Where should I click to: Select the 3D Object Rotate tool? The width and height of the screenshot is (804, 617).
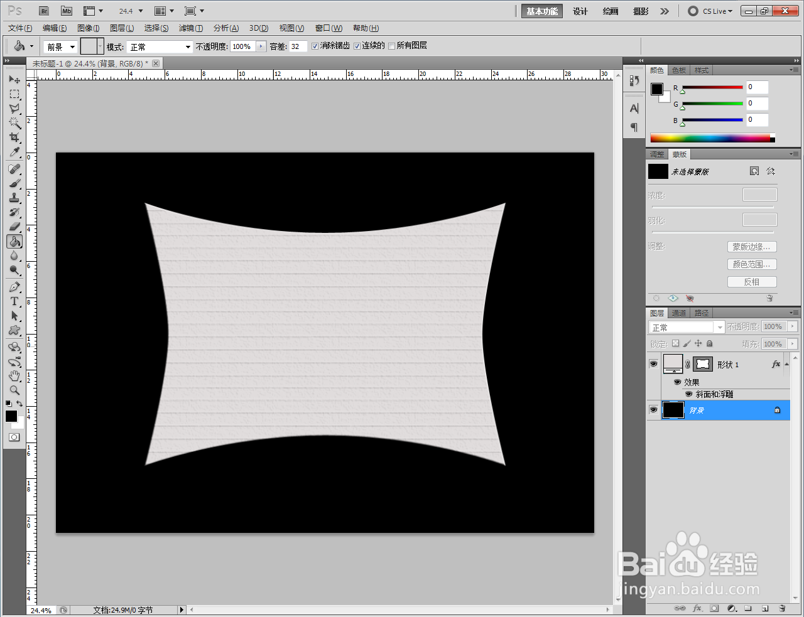pyautogui.click(x=14, y=347)
